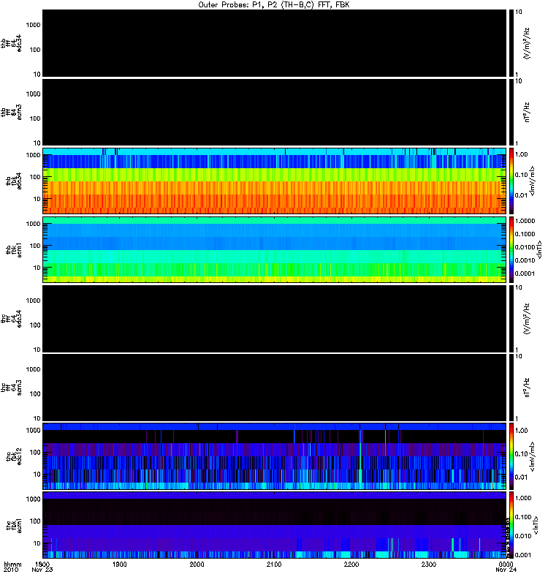Click the 1800 time tick label
The width and height of the screenshot is (548, 585).
pos(42,564)
